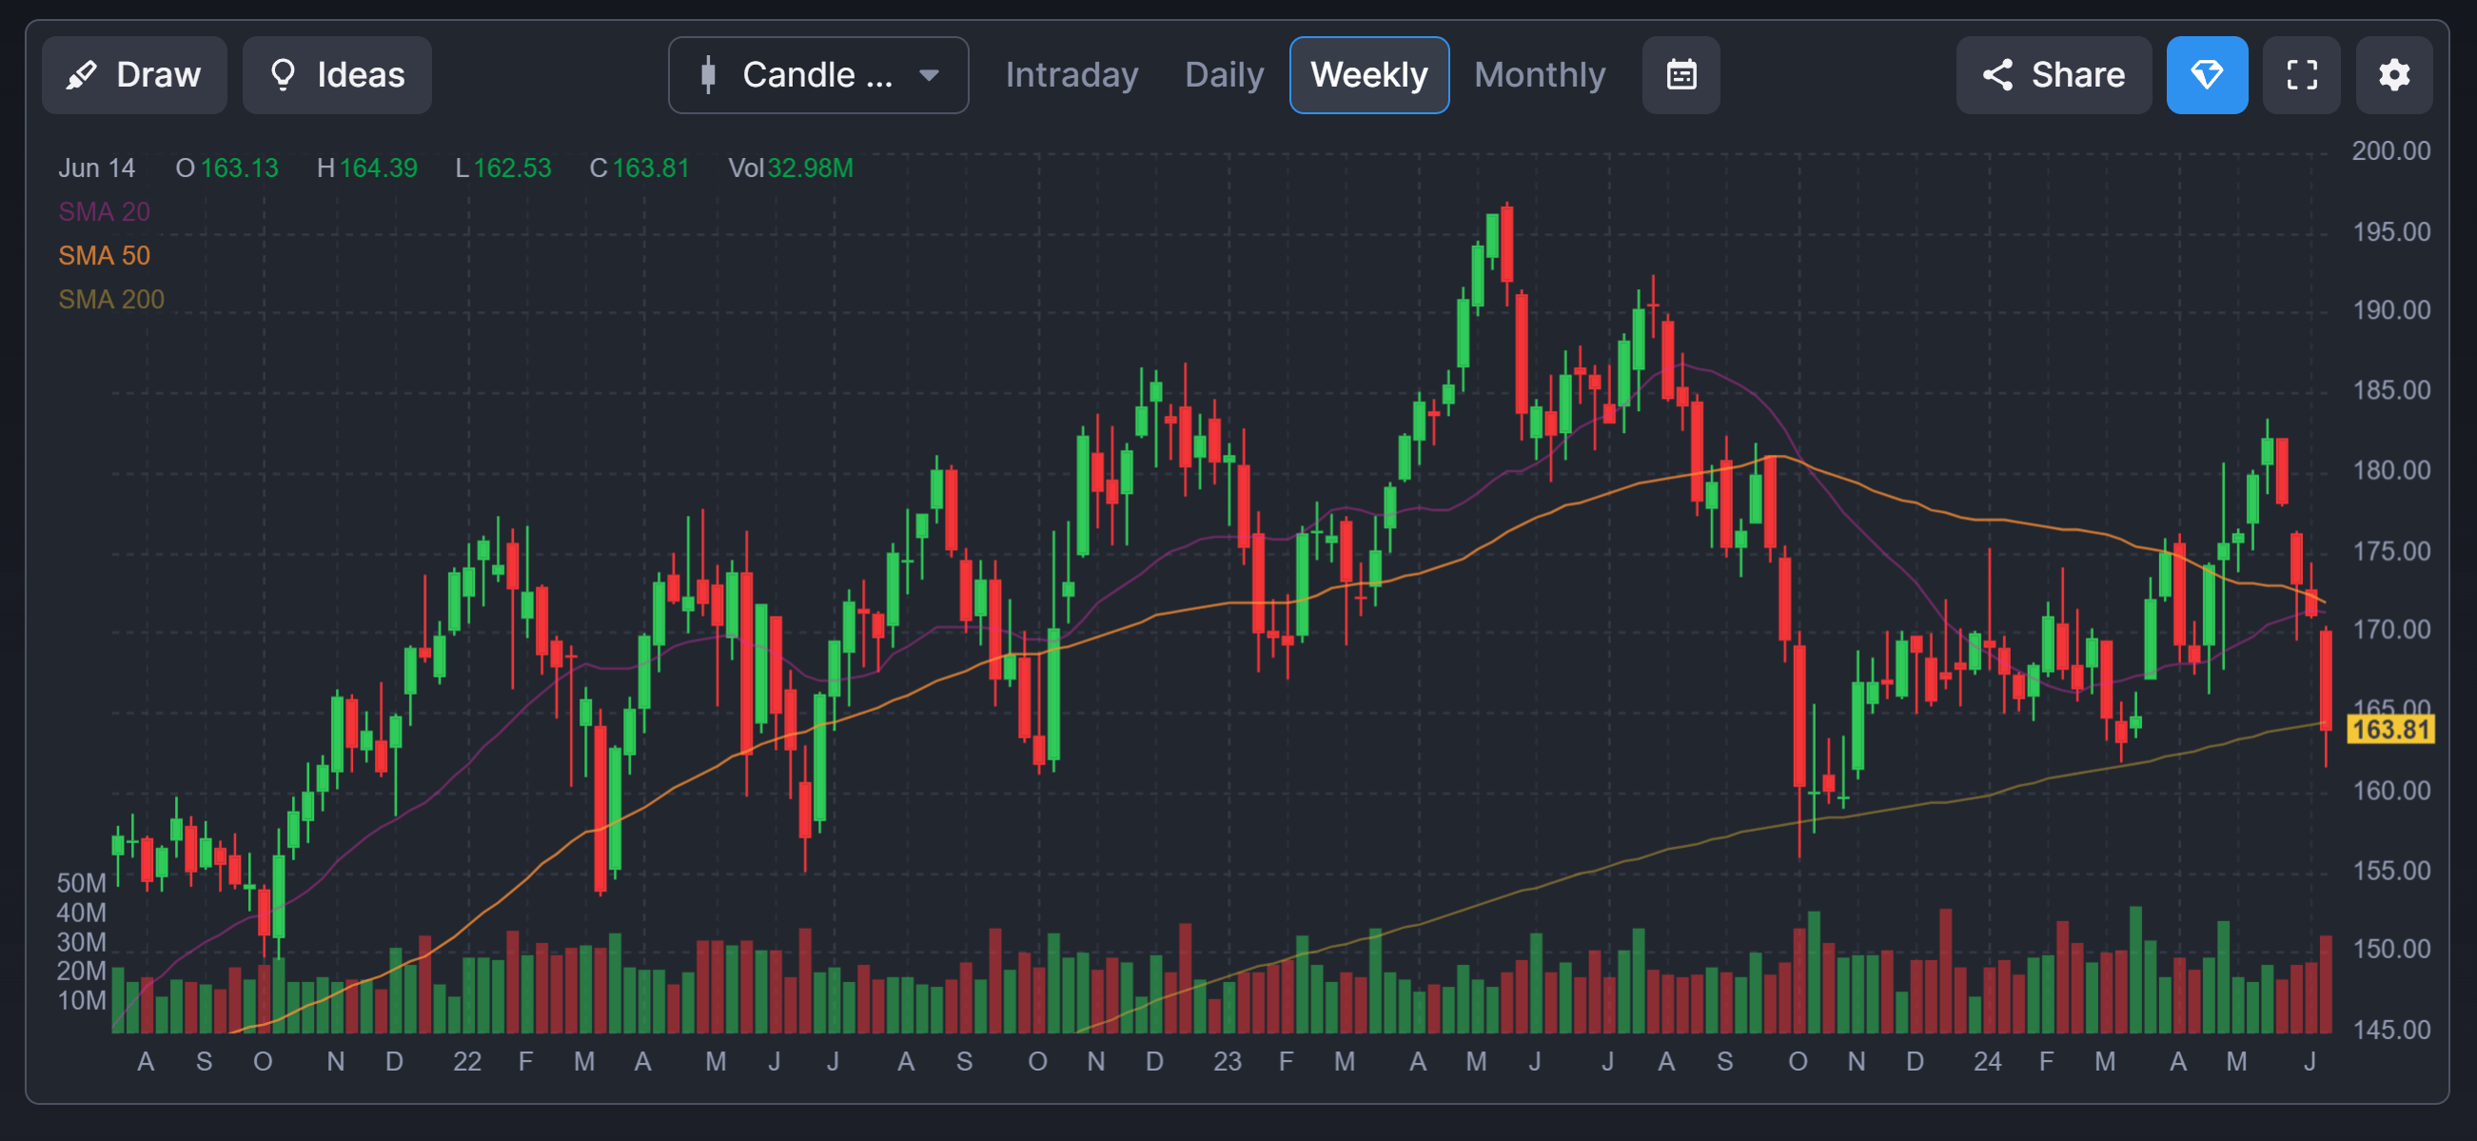The height and width of the screenshot is (1141, 2477).
Task: Click the 200.00 price axis label
Action: pyautogui.click(x=2390, y=151)
